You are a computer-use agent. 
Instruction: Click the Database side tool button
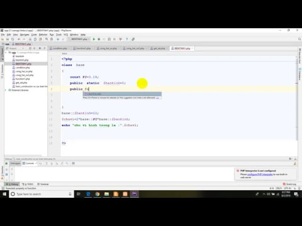tap(299, 74)
